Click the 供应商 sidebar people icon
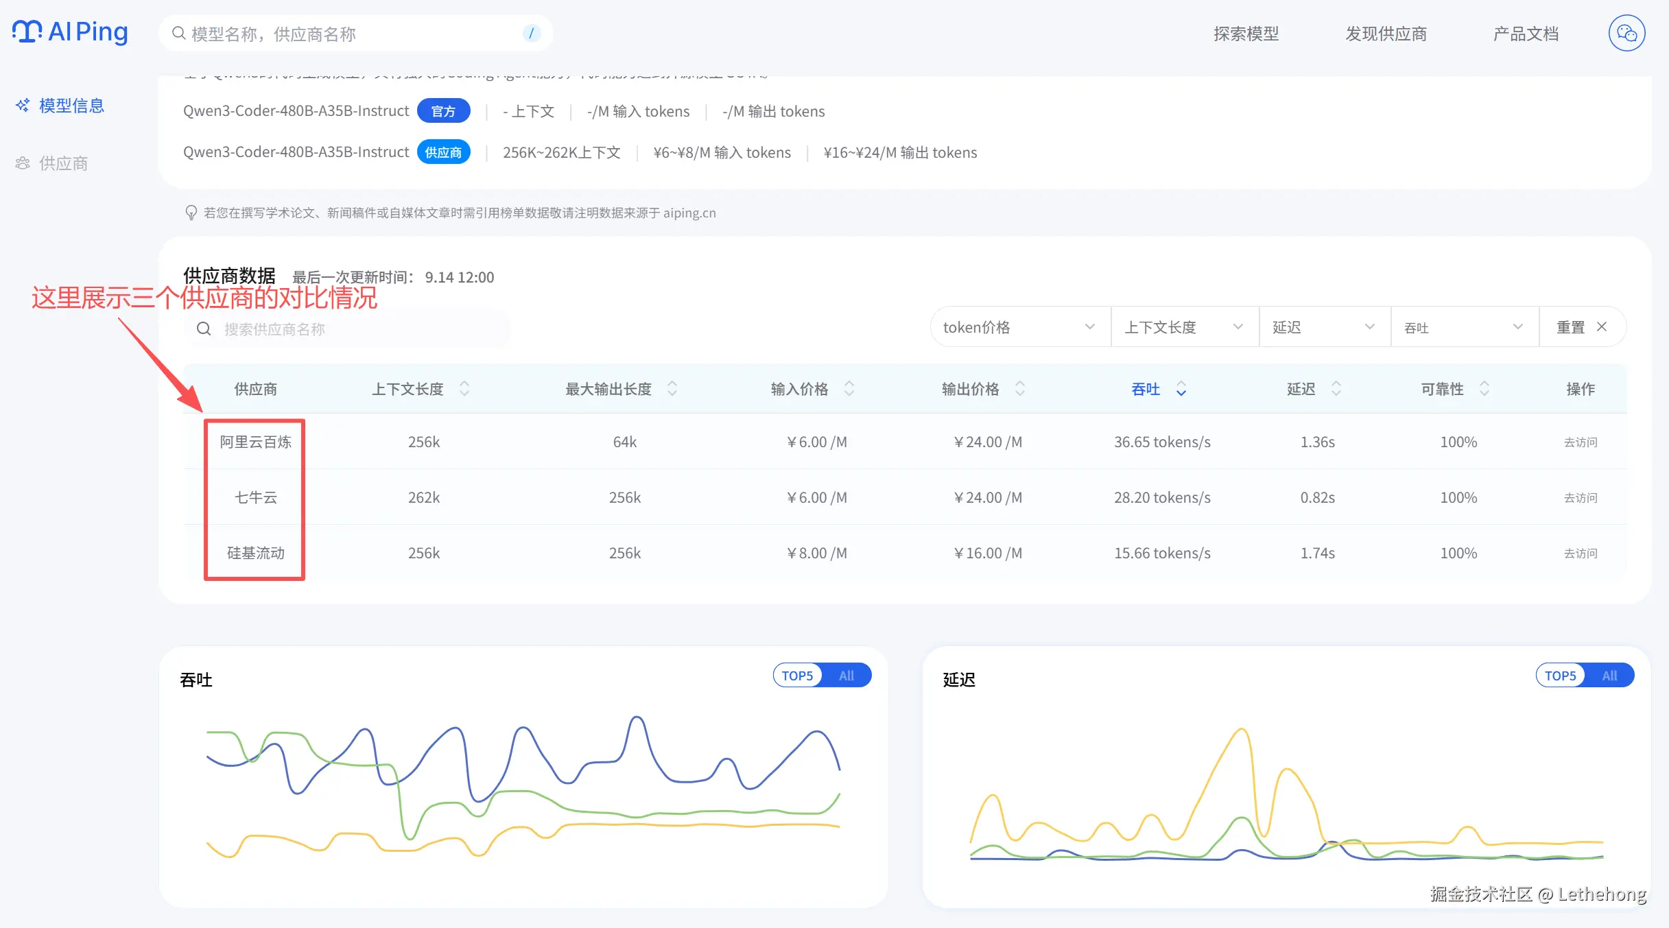 pos(23,163)
